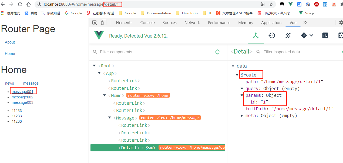The width and height of the screenshot is (343, 163).
Task: Click the translate page icon
Action: point(263,4)
